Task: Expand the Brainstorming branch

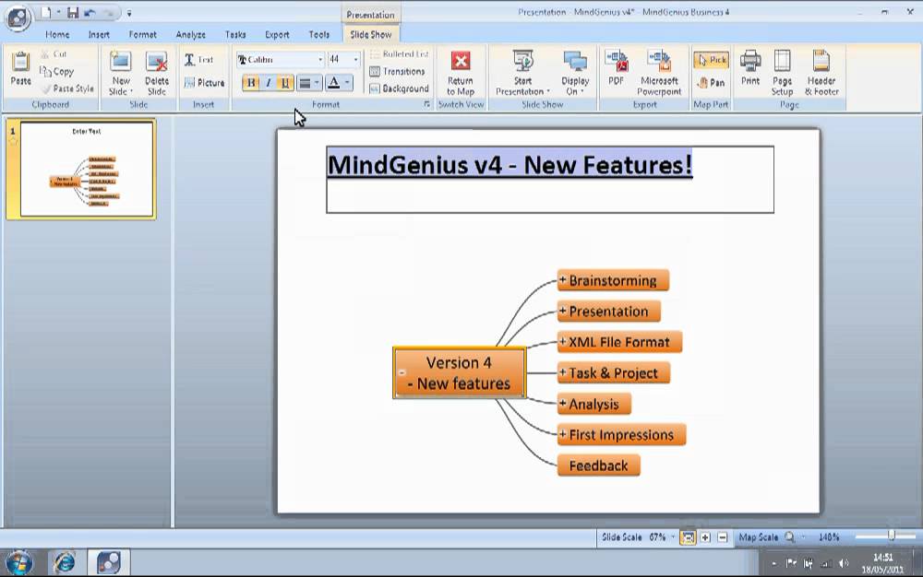Action: click(563, 279)
